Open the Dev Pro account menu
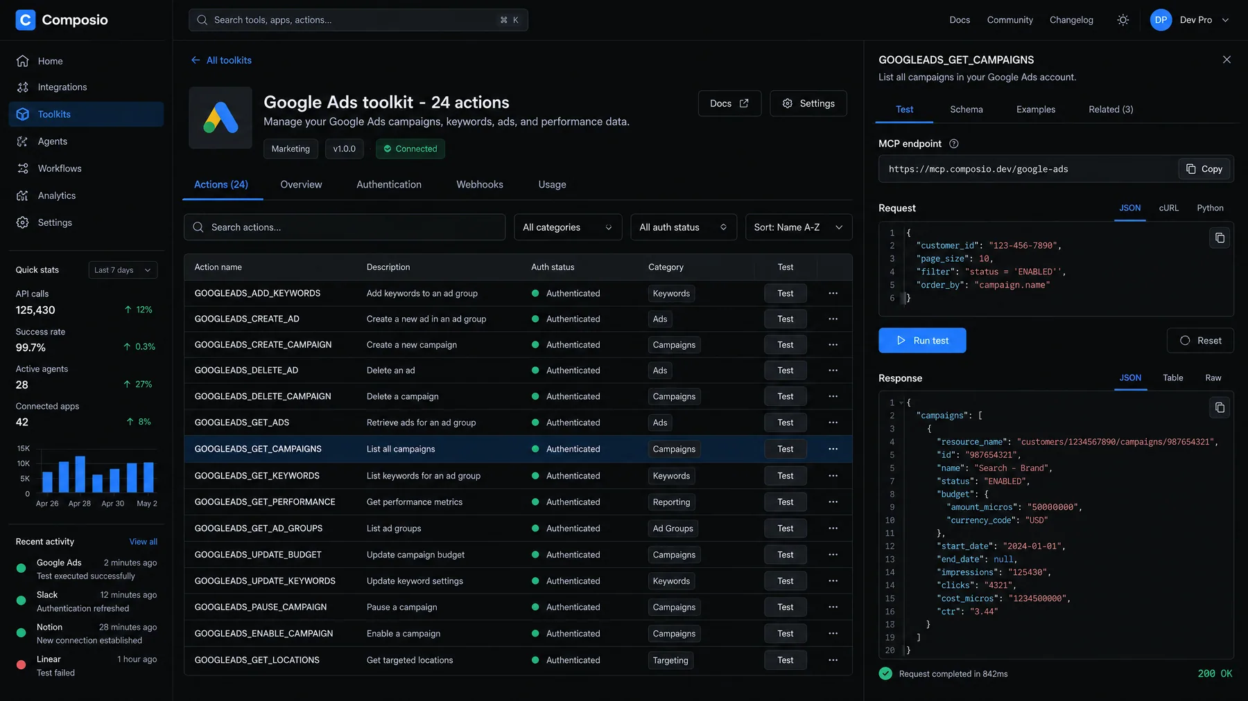The width and height of the screenshot is (1248, 701). (x=1190, y=20)
